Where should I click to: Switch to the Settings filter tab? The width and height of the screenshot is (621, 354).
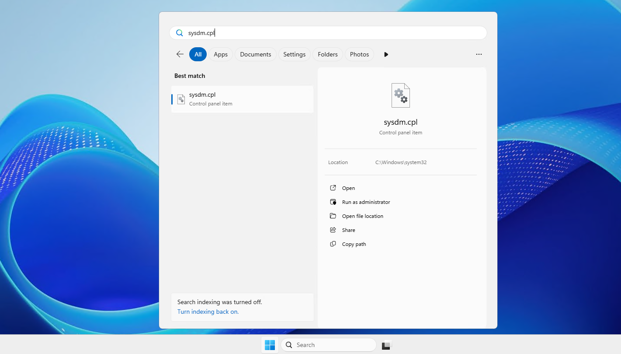(x=295, y=54)
